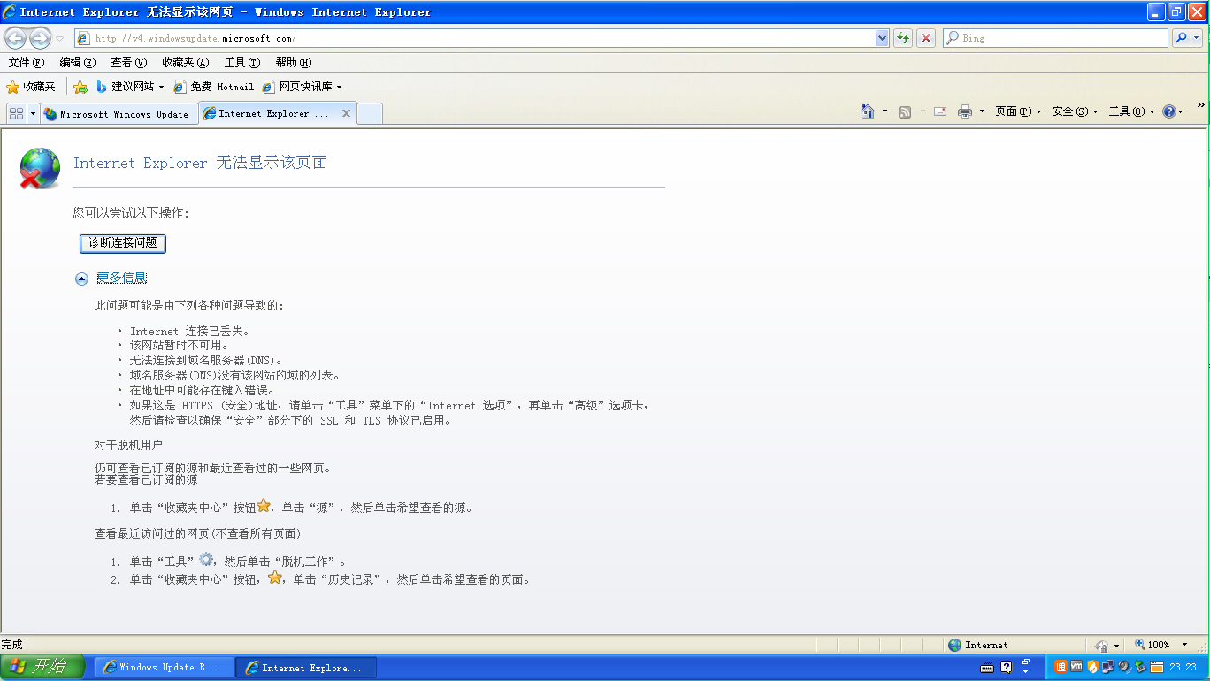Click the Help question mark icon
1210x681 pixels.
click(x=1168, y=111)
